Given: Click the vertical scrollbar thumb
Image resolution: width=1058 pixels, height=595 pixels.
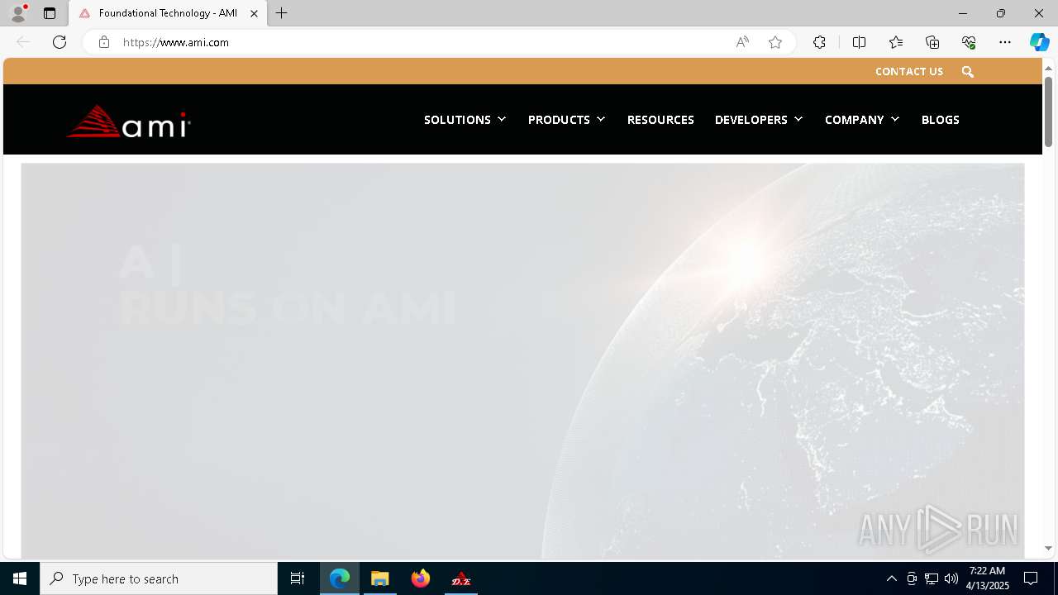Looking at the screenshot, I should tap(1048, 112).
